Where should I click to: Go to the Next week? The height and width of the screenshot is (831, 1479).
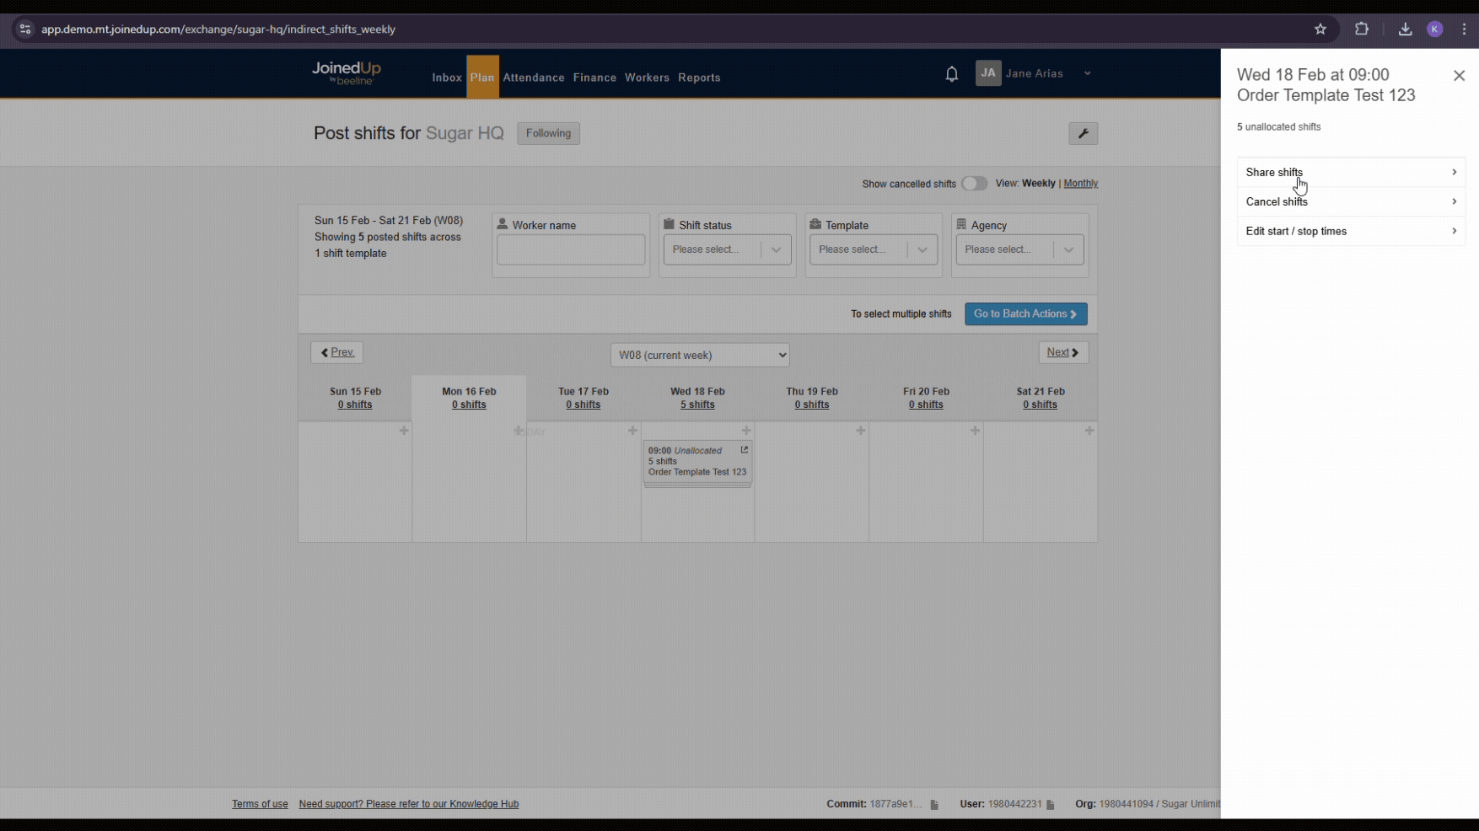pyautogui.click(x=1062, y=352)
